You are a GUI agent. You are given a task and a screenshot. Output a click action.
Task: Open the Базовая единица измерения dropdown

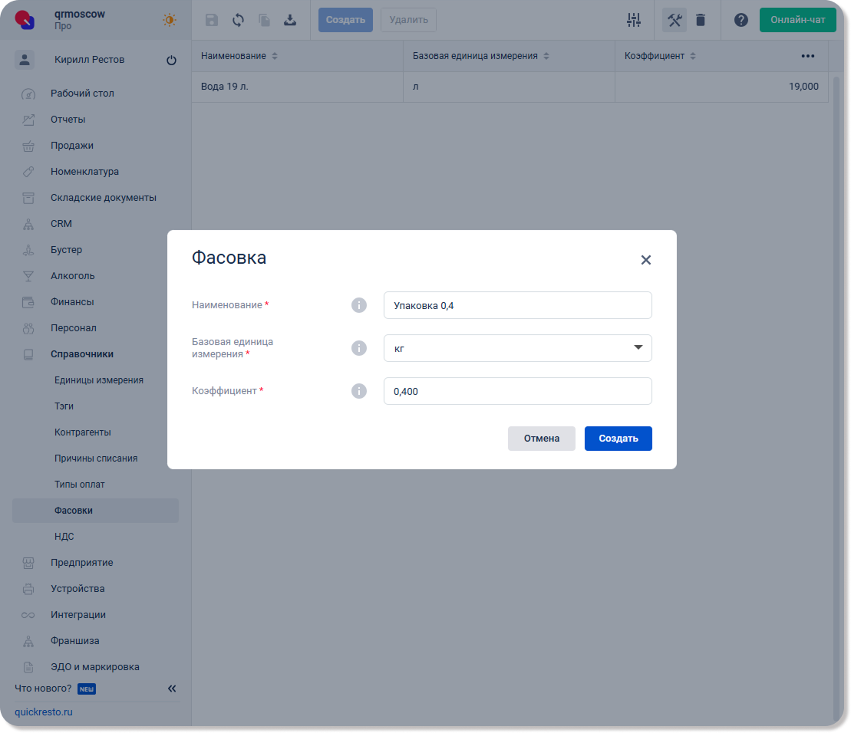[517, 348]
